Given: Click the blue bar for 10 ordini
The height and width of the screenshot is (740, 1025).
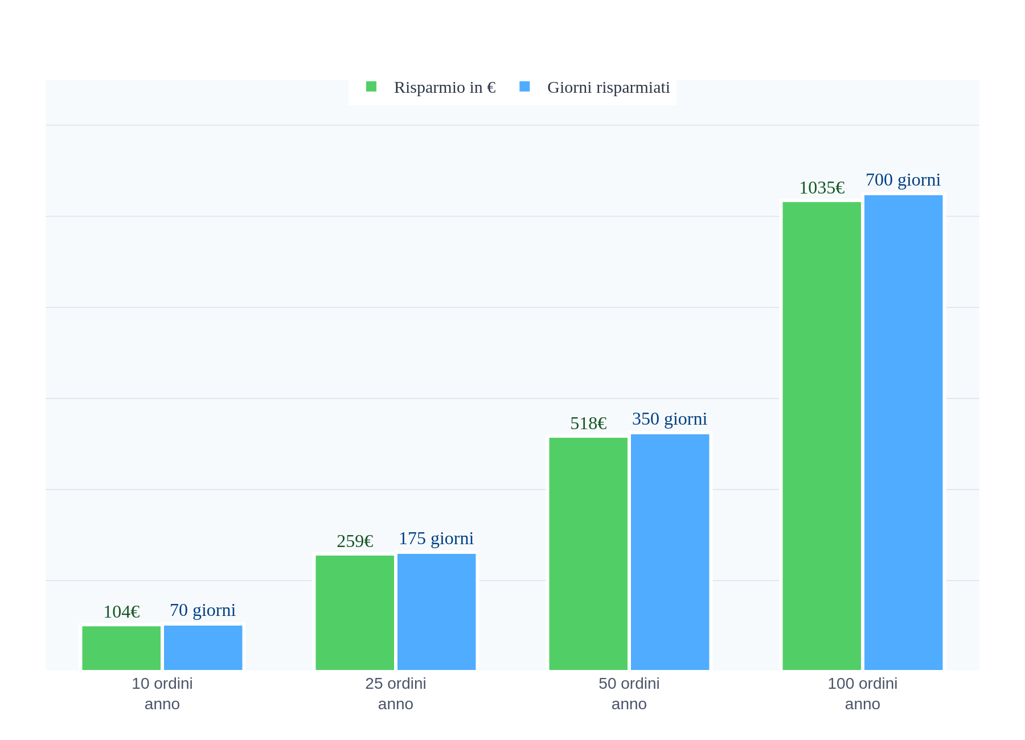Looking at the screenshot, I should 203,648.
